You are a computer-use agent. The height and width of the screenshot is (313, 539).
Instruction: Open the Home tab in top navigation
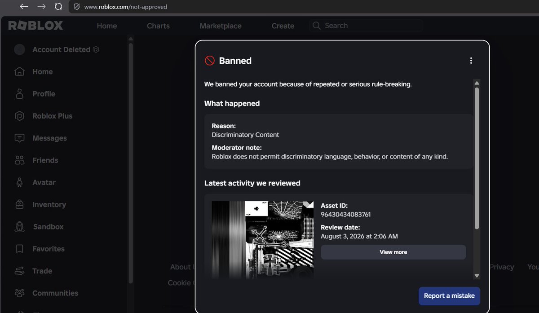107,26
